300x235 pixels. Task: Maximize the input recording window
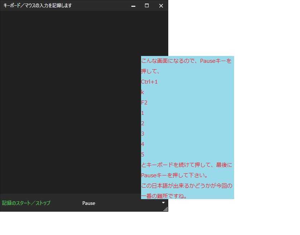point(147,6)
